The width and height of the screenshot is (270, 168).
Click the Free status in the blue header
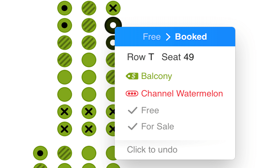click(152, 37)
